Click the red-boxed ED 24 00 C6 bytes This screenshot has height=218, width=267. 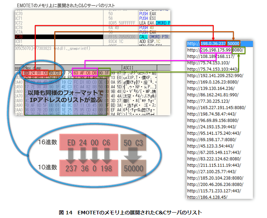[x=35, y=73]
